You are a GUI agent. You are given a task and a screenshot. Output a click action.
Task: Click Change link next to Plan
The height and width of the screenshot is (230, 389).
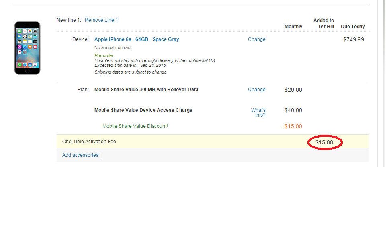click(x=257, y=90)
